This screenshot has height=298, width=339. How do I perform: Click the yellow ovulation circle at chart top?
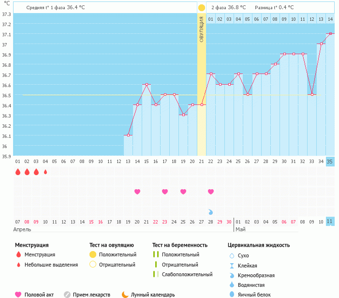(201, 8)
